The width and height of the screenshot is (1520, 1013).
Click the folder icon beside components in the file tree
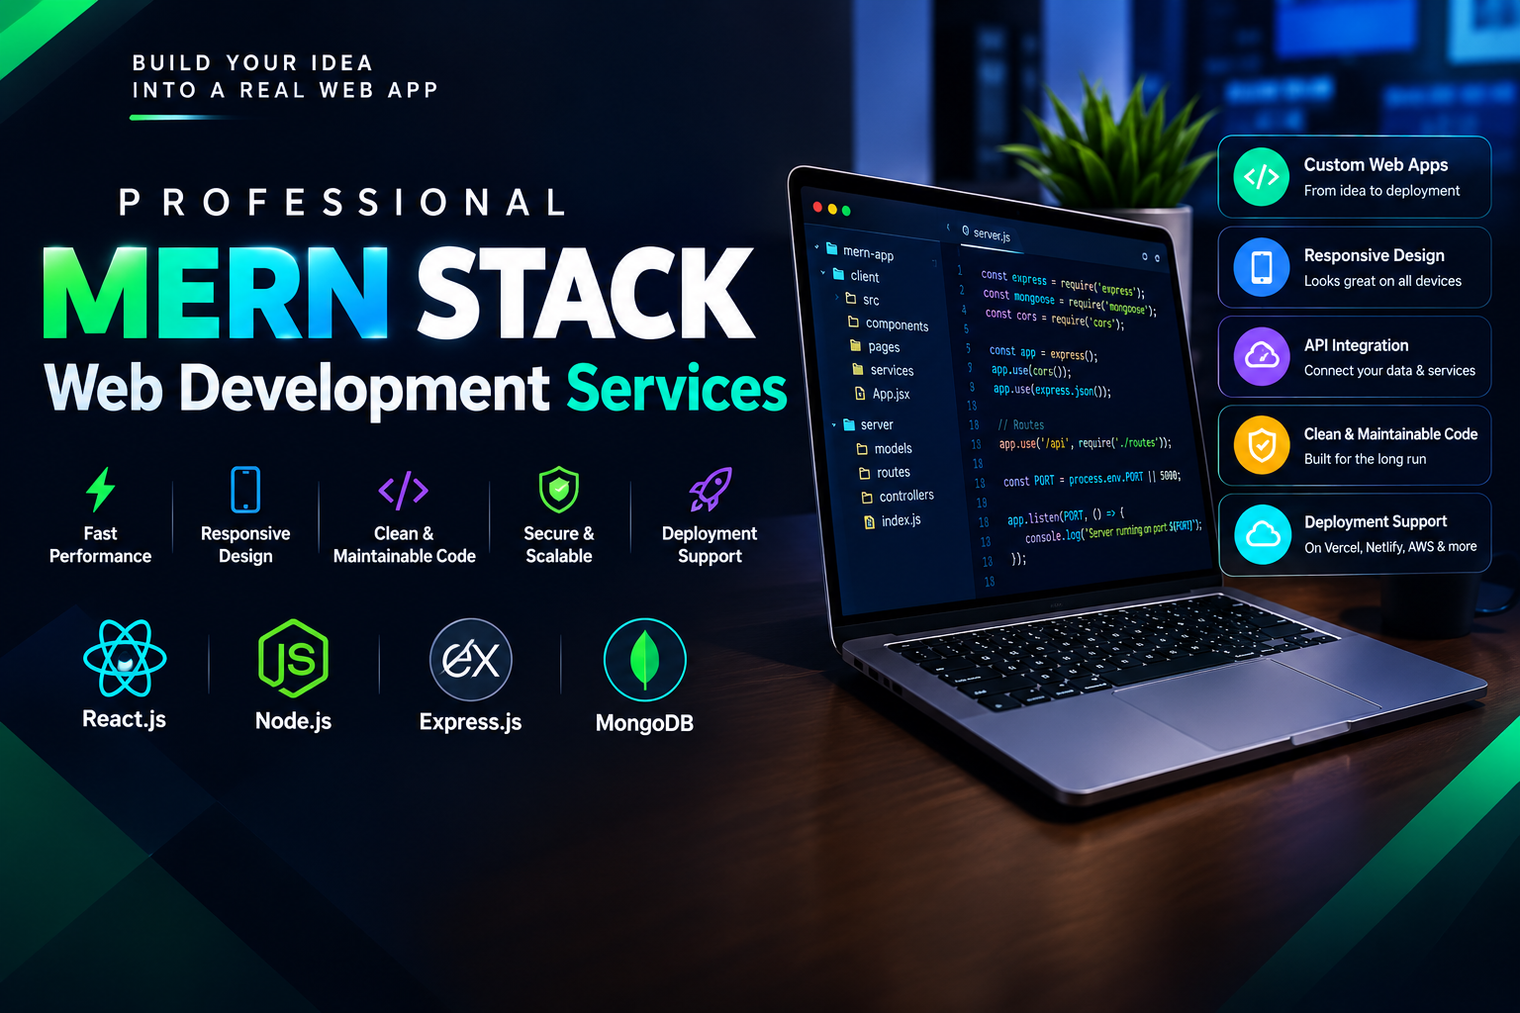click(x=853, y=322)
